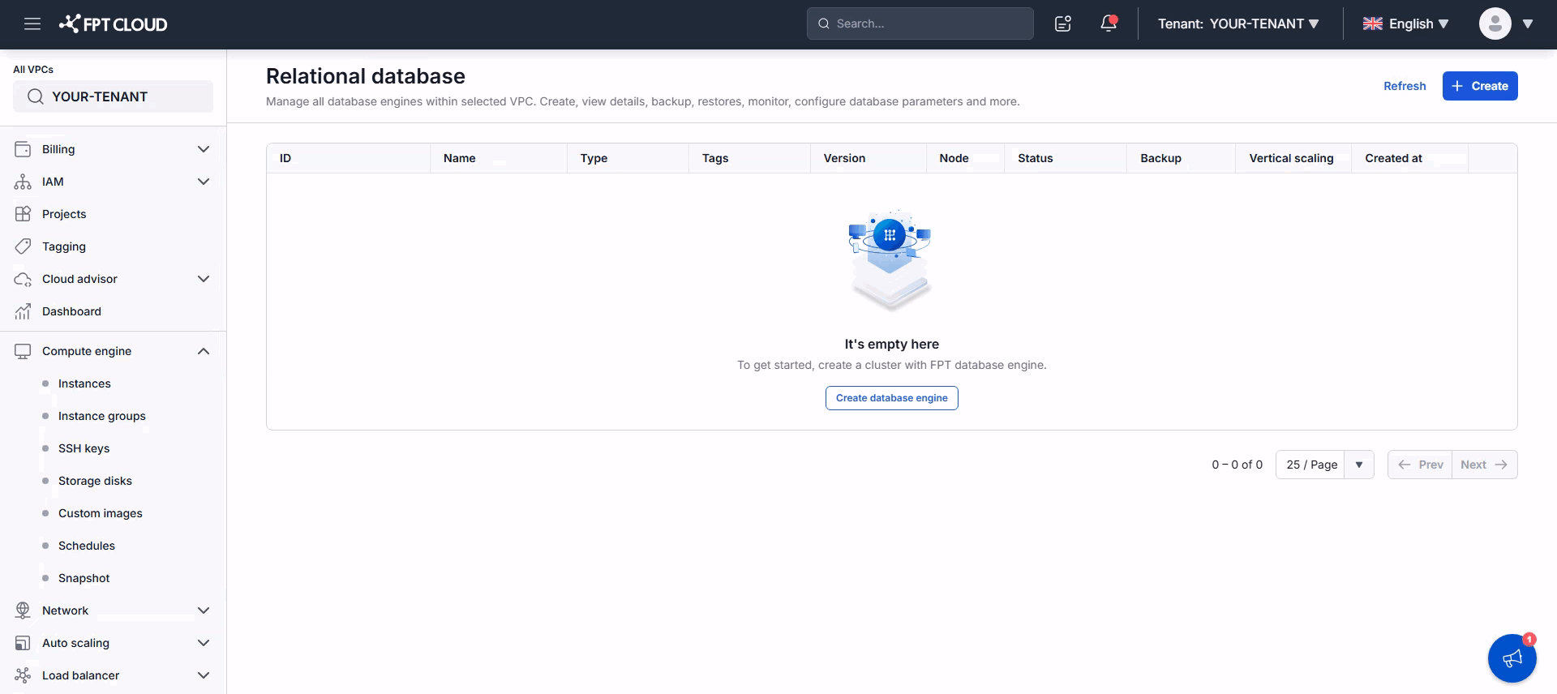Click Create database engine button
This screenshot has width=1557, height=694.
891,398
